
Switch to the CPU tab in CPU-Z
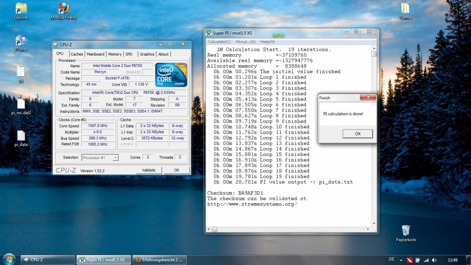(x=60, y=54)
